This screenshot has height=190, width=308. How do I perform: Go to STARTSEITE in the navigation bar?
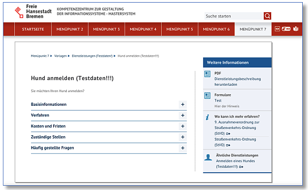click(x=33, y=29)
